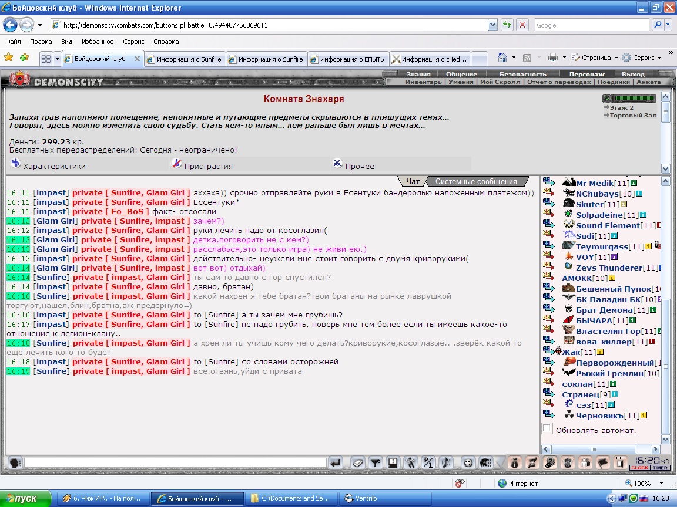Image resolution: width=677 pixels, height=507 pixels.
Task: Click the Quick Tabs grid icon
Action: [46, 59]
